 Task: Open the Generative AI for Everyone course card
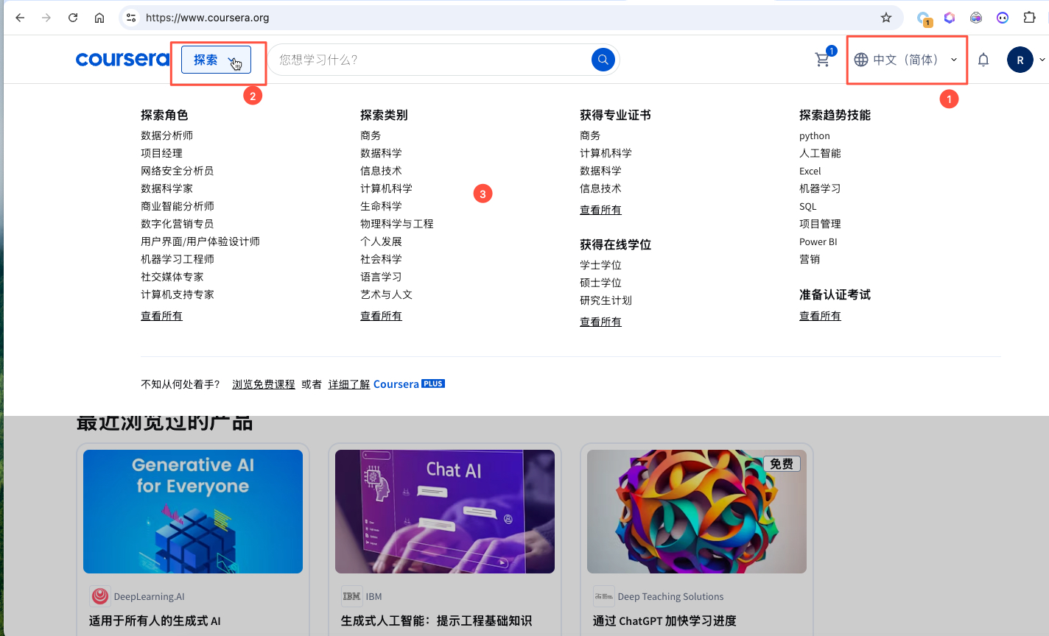[192, 511]
